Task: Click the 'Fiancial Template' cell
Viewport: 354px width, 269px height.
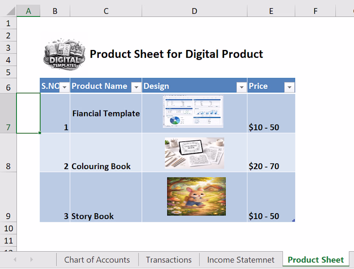Action: tap(106, 113)
